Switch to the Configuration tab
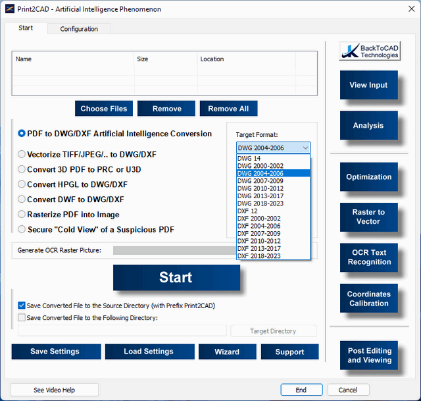Viewport: 421px width, 401px height. (79, 29)
